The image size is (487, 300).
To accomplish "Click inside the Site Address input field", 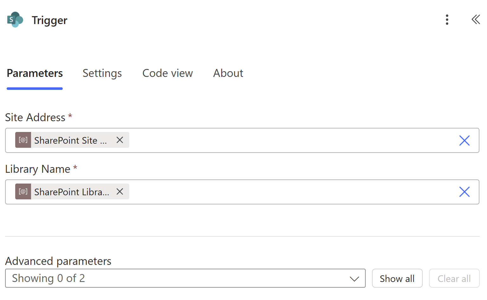I will [x=242, y=141].
